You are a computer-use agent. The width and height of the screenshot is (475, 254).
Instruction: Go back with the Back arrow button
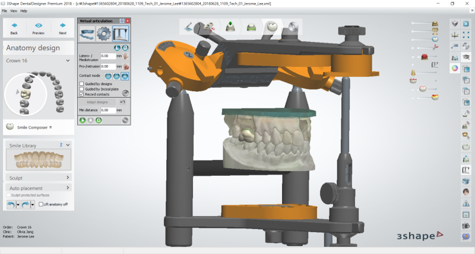point(14,28)
